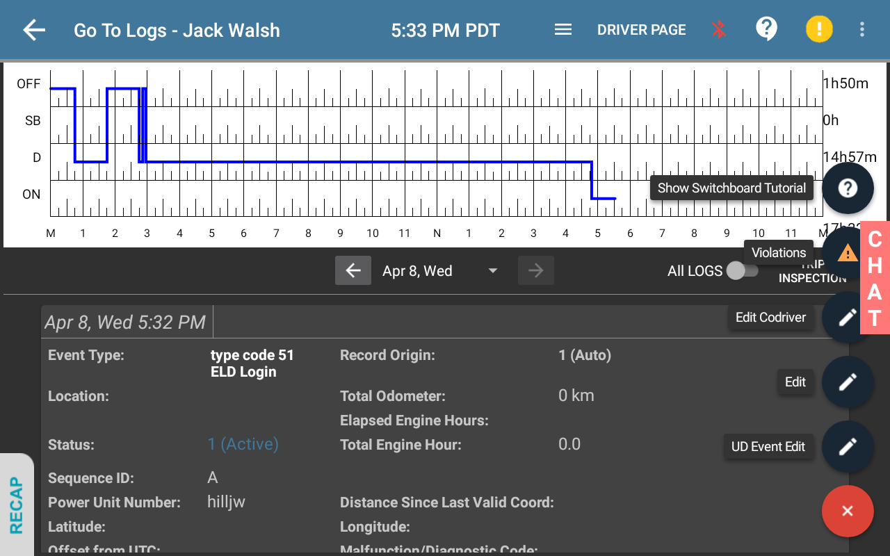890x556 pixels.
Task: Go to previous day log arrow
Action: (353, 271)
